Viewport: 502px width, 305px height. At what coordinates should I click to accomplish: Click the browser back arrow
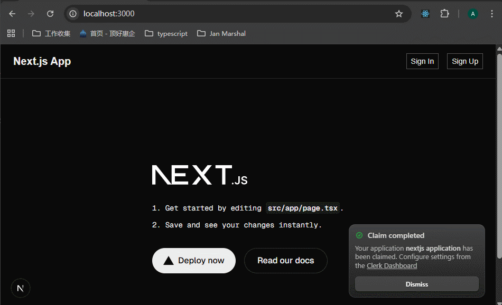pos(12,14)
